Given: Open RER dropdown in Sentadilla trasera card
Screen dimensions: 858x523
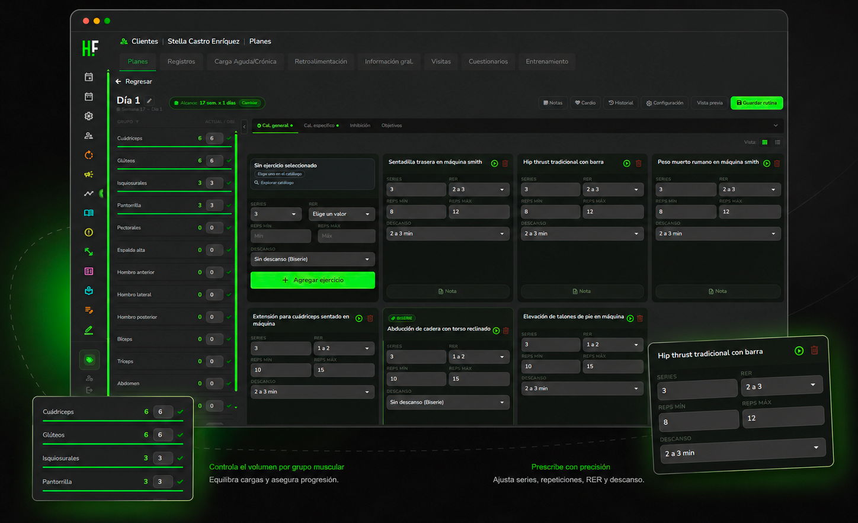Looking at the screenshot, I should tap(479, 190).
